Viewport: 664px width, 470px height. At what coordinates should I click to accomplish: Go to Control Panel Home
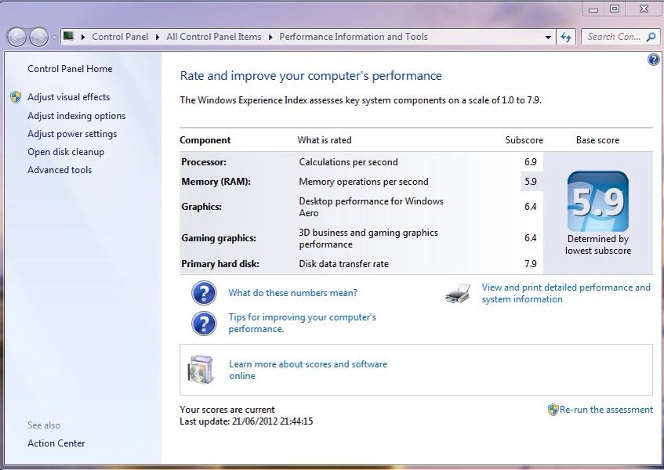(70, 68)
